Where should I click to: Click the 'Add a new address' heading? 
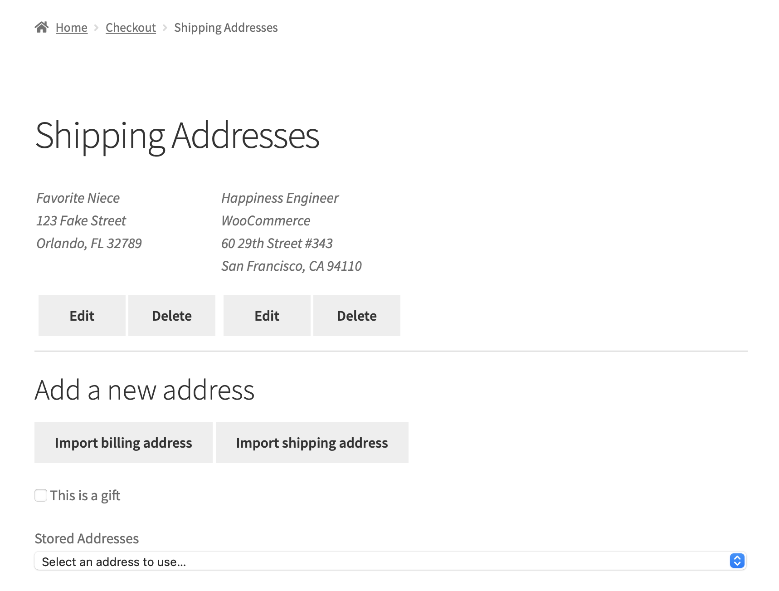[x=145, y=389]
